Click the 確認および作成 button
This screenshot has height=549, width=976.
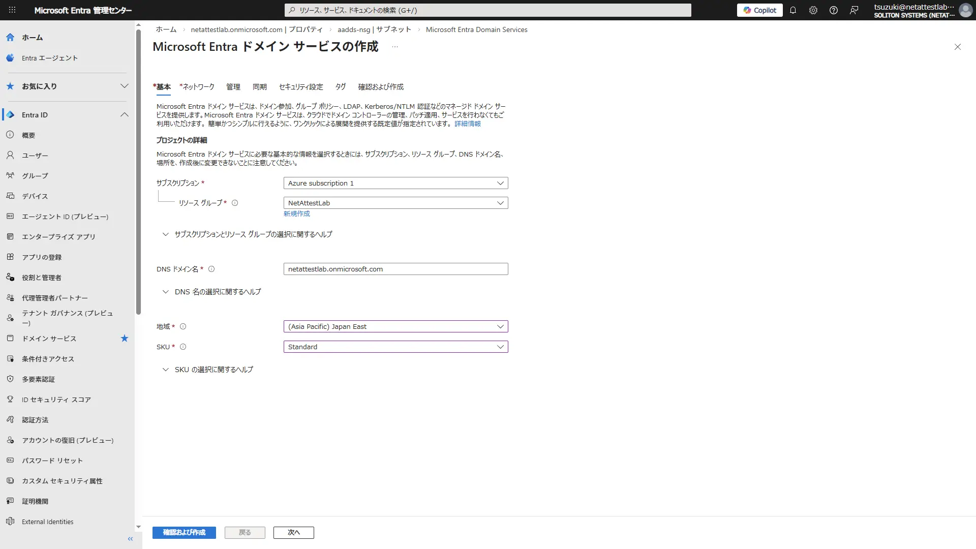click(184, 532)
